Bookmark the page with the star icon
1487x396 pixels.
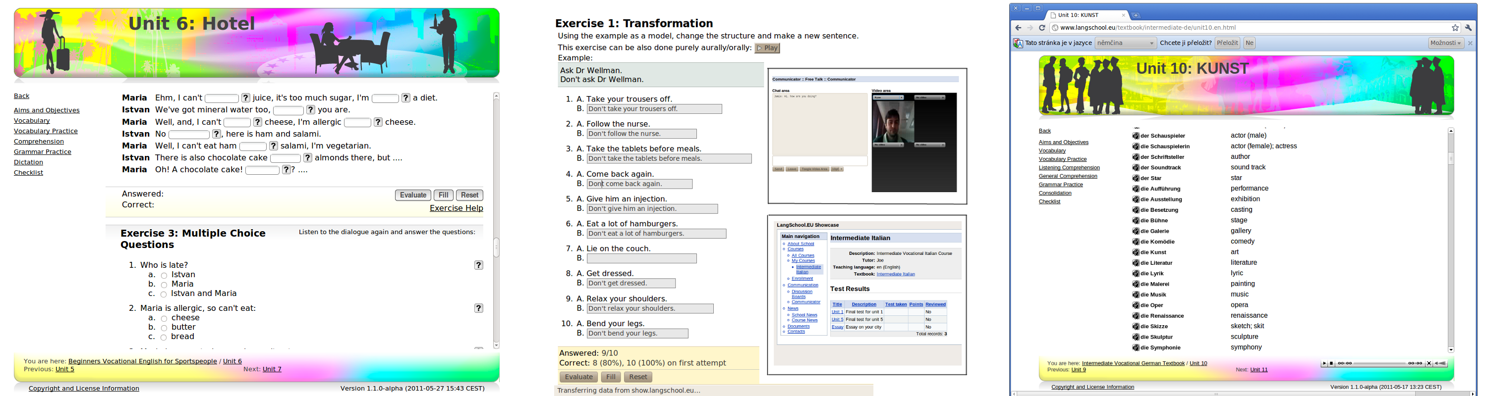point(1455,28)
